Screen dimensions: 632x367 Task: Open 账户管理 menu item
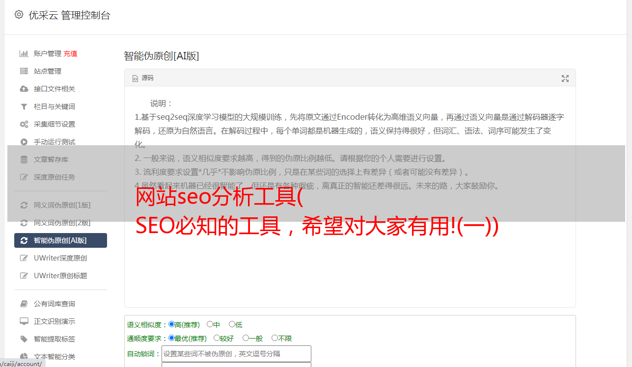(48, 53)
